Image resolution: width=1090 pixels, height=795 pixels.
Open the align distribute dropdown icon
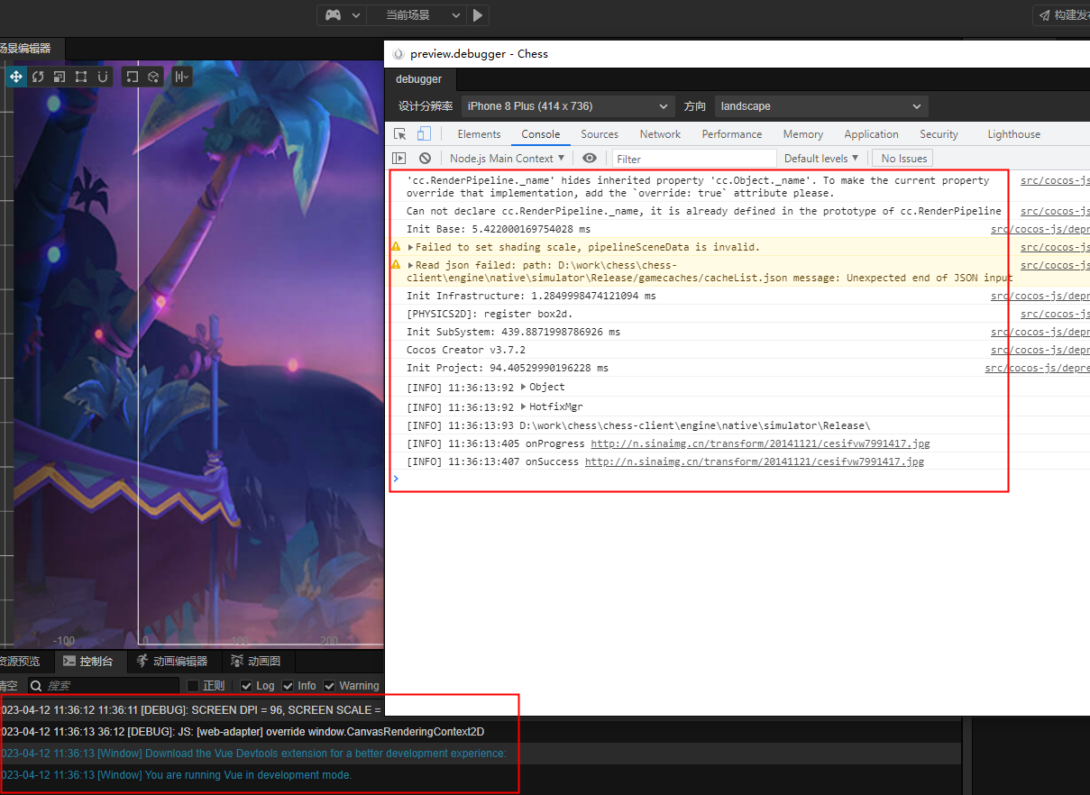182,77
